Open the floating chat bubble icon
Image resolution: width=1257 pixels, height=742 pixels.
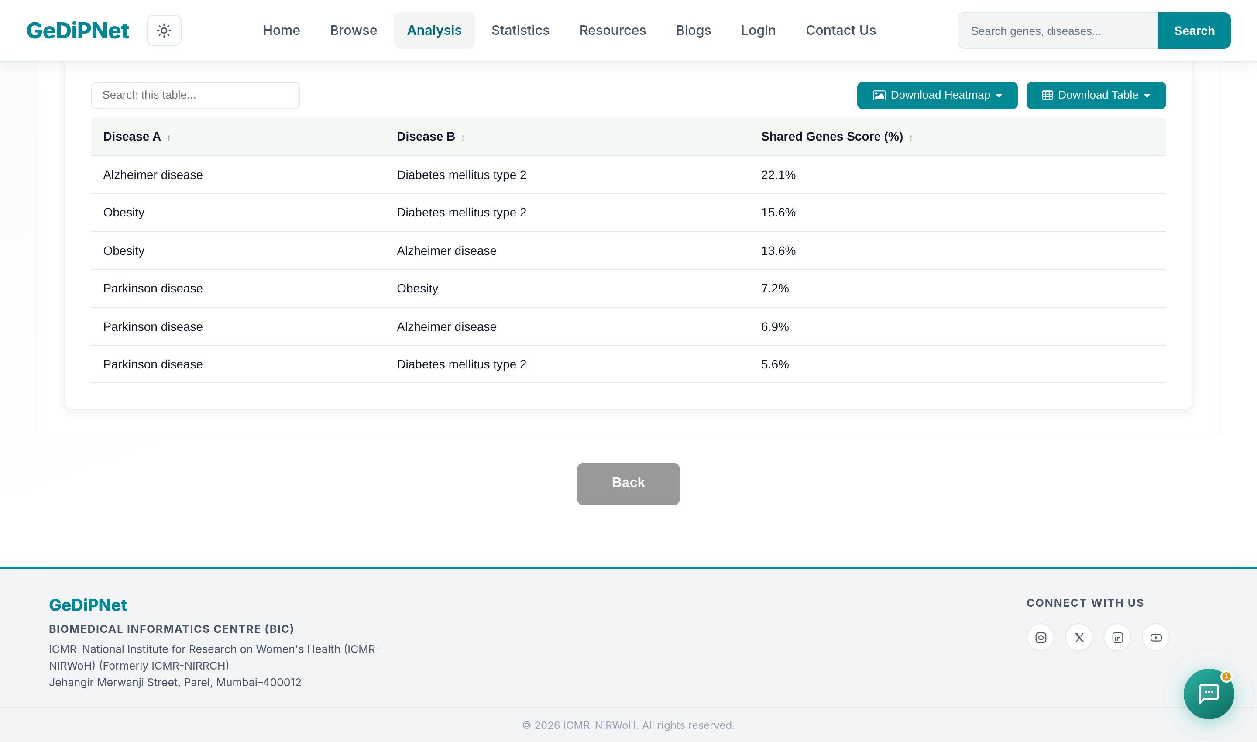[1209, 694]
